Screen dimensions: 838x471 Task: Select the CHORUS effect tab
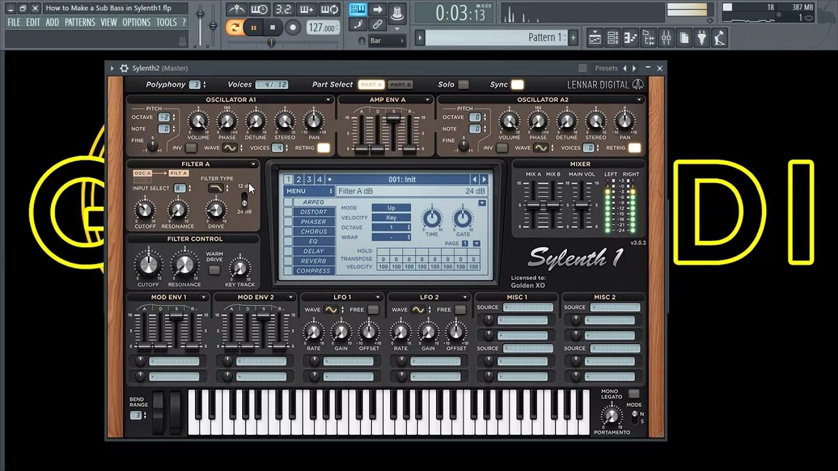(x=314, y=232)
